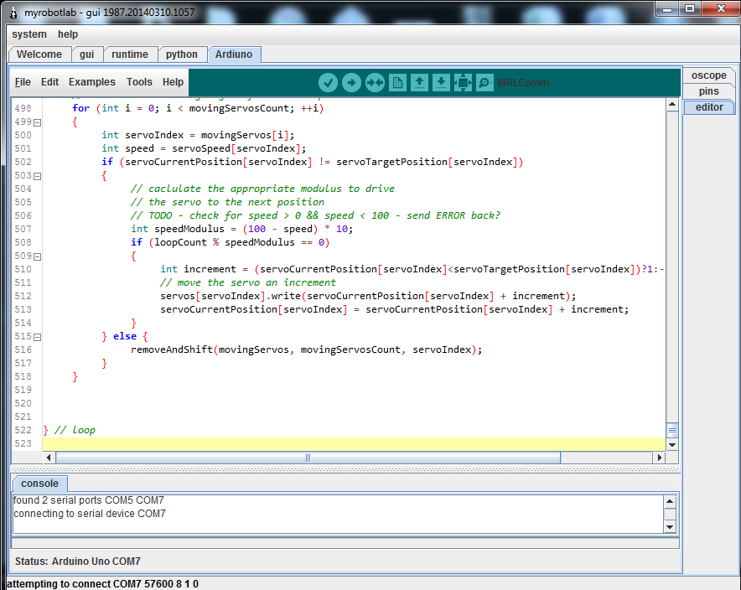Collapse the code fold at line 499
The width and height of the screenshot is (741, 590).
pyautogui.click(x=37, y=122)
